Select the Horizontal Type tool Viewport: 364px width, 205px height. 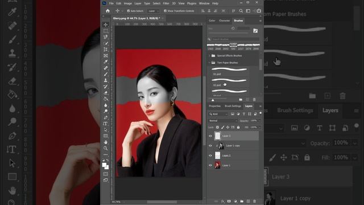click(x=106, y=124)
